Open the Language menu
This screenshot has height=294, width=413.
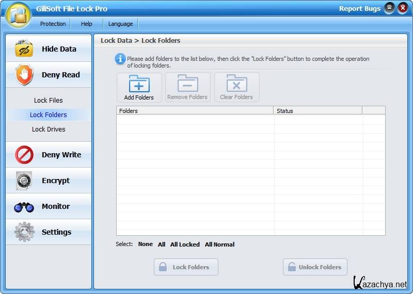(121, 24)
